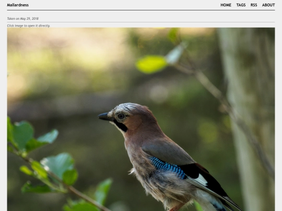Open the Mallardness site title link
Screen dimensions: 282x211
pos(18,5)
